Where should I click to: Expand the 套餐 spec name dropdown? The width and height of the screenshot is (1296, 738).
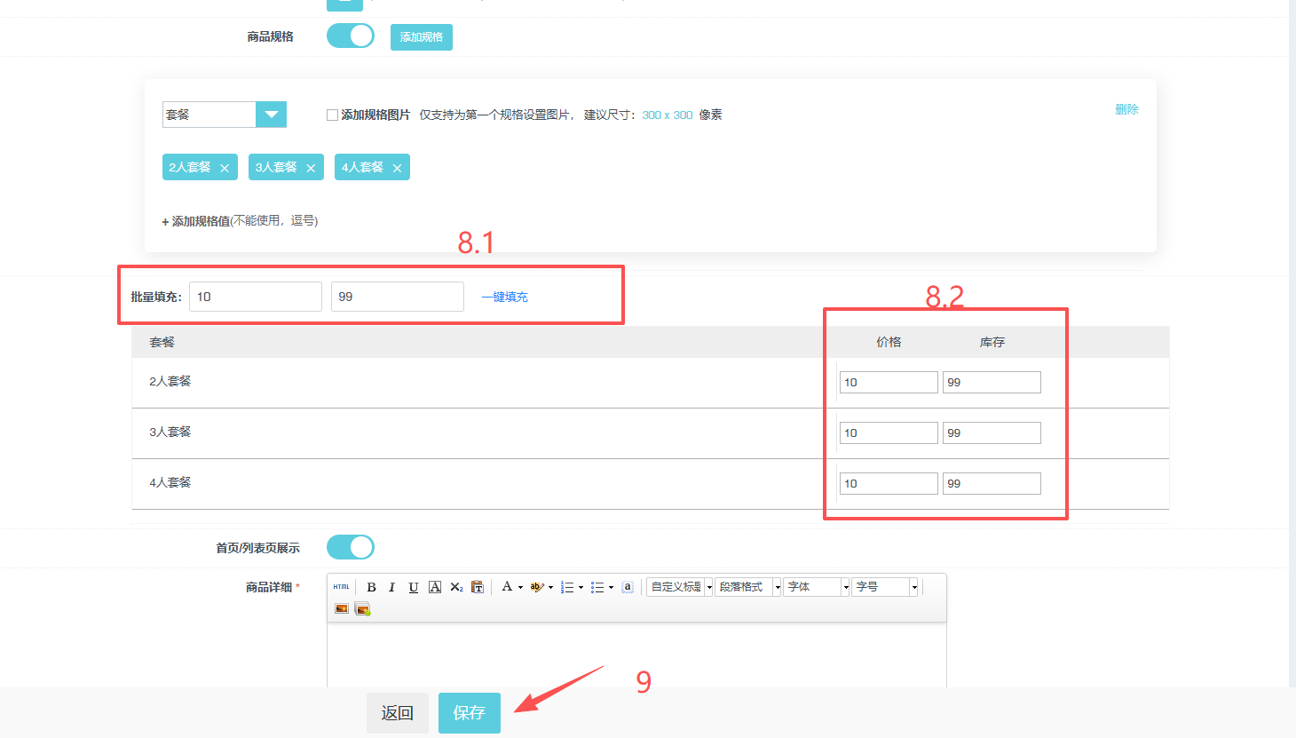click(271, 115)
